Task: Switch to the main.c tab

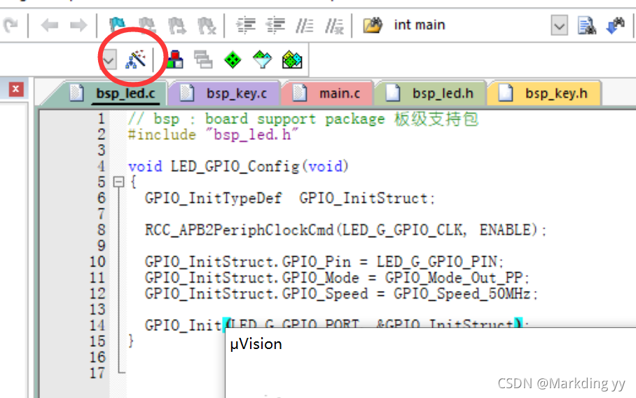Action: click(x=328, y=94)
